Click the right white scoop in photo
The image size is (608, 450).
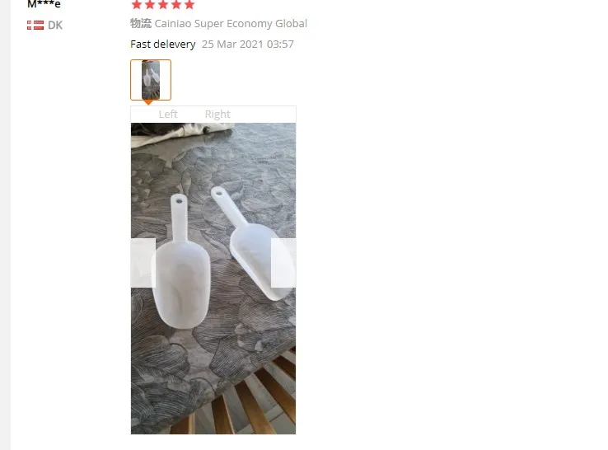click(x=250, y=244)
